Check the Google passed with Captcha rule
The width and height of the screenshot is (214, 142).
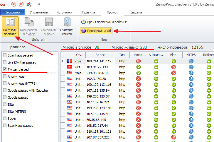[4, 90]
